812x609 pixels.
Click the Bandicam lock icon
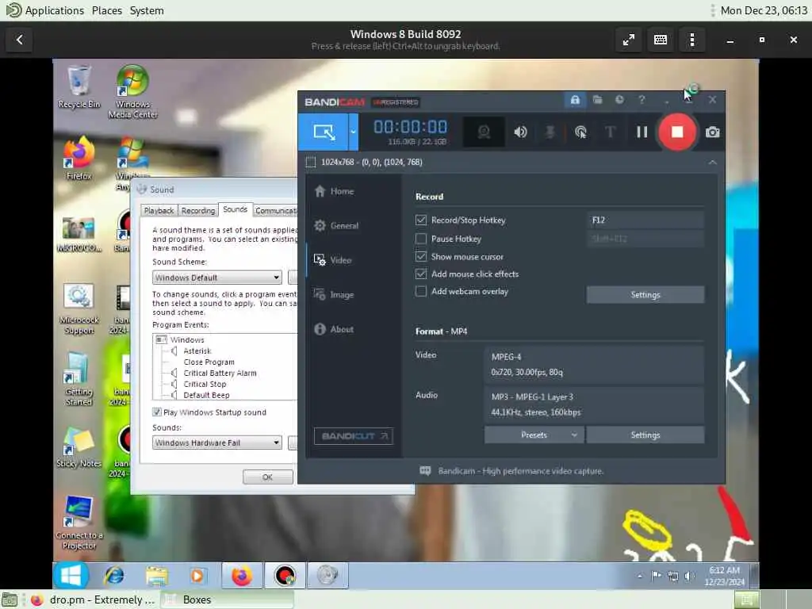575,100
